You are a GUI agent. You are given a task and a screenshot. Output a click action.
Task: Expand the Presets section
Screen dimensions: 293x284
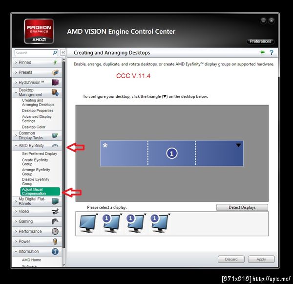pos(16,72)
